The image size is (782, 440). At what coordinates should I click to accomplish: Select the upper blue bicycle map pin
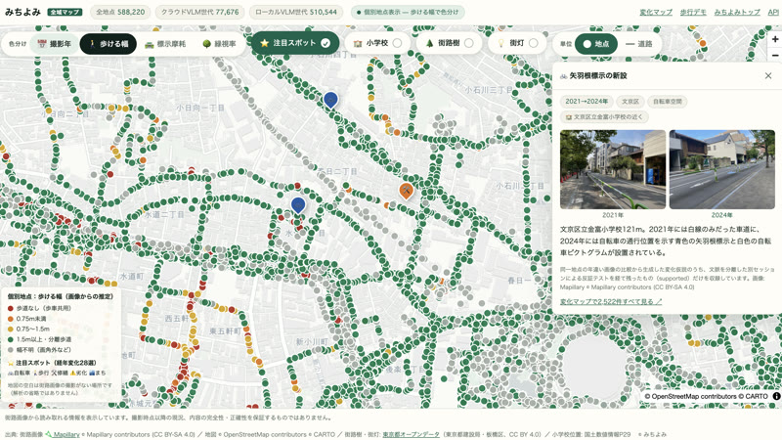330,100
